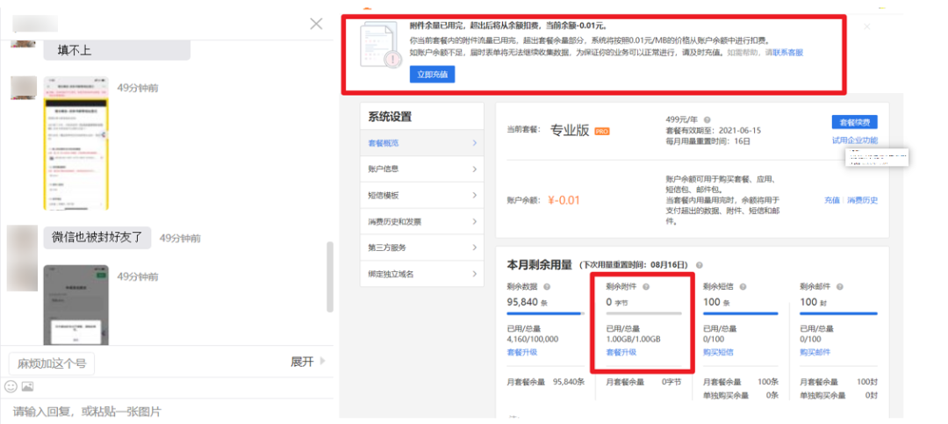Viewport: 948px width, 424px height.
Task: Follow the 联系客服 link in banner
Action: coord(786,53)
